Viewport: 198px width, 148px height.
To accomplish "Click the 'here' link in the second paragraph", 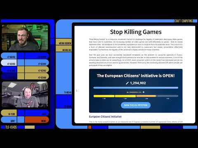I will [120, 60].
